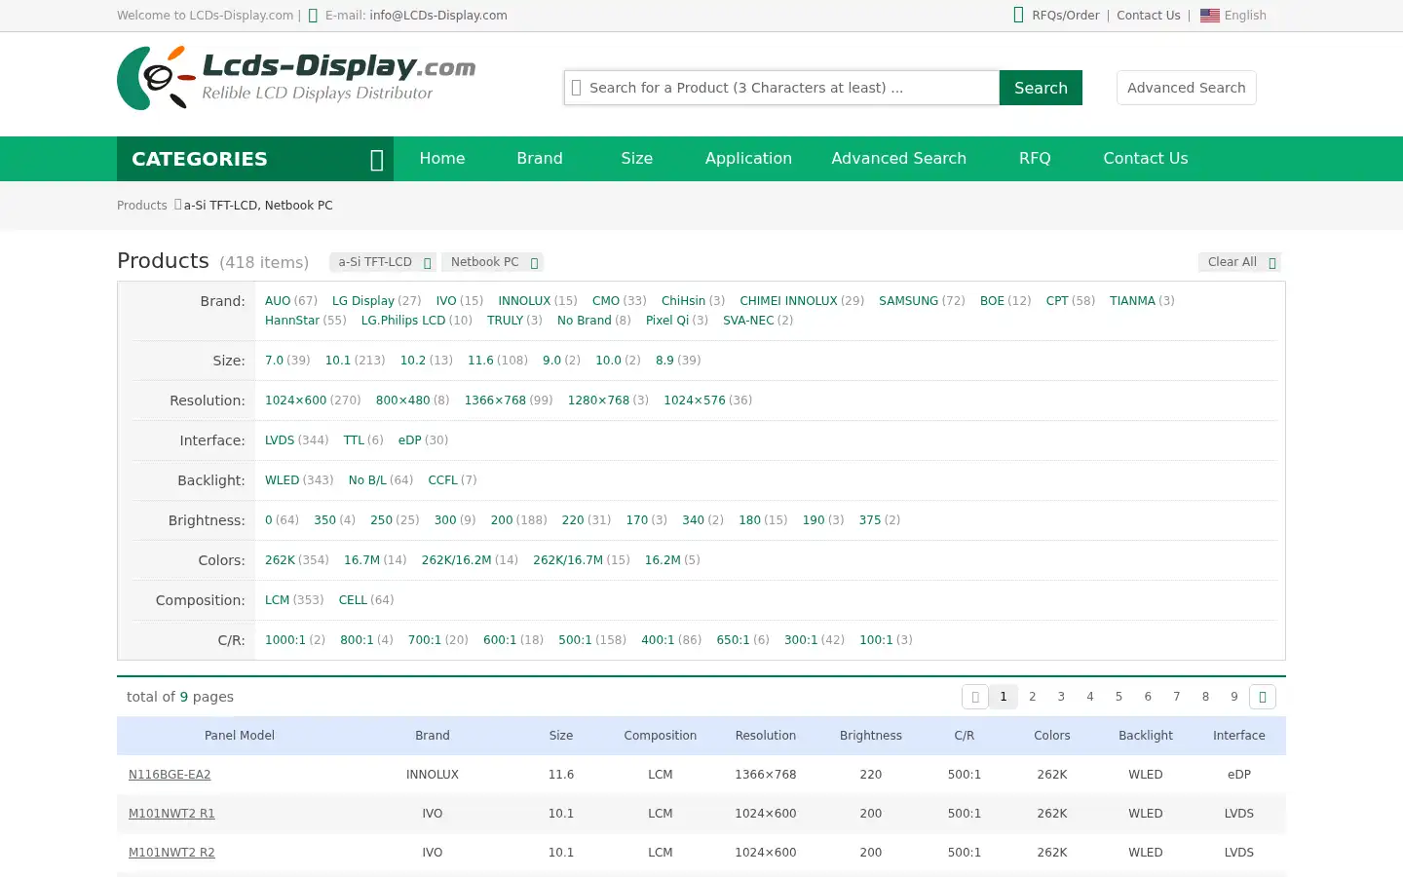Filter by backlight CCFL
1403x877 pixels.
(442, 480)
